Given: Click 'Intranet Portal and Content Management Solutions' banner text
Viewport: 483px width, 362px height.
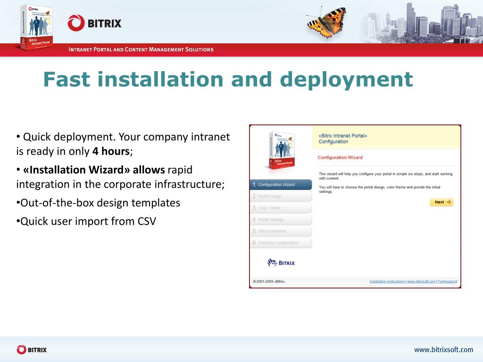Looking at the screenshot, I should [x=141, y=49].
